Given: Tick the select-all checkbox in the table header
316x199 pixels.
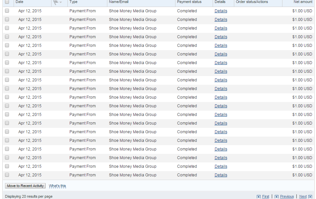Looking at the screenshot, I should coord(7,2).
